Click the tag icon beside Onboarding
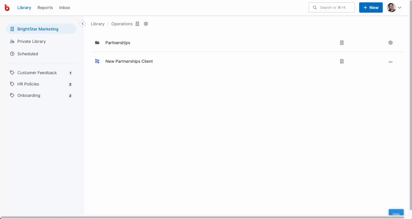The image size is (412, 219). (x=12, y=95)
